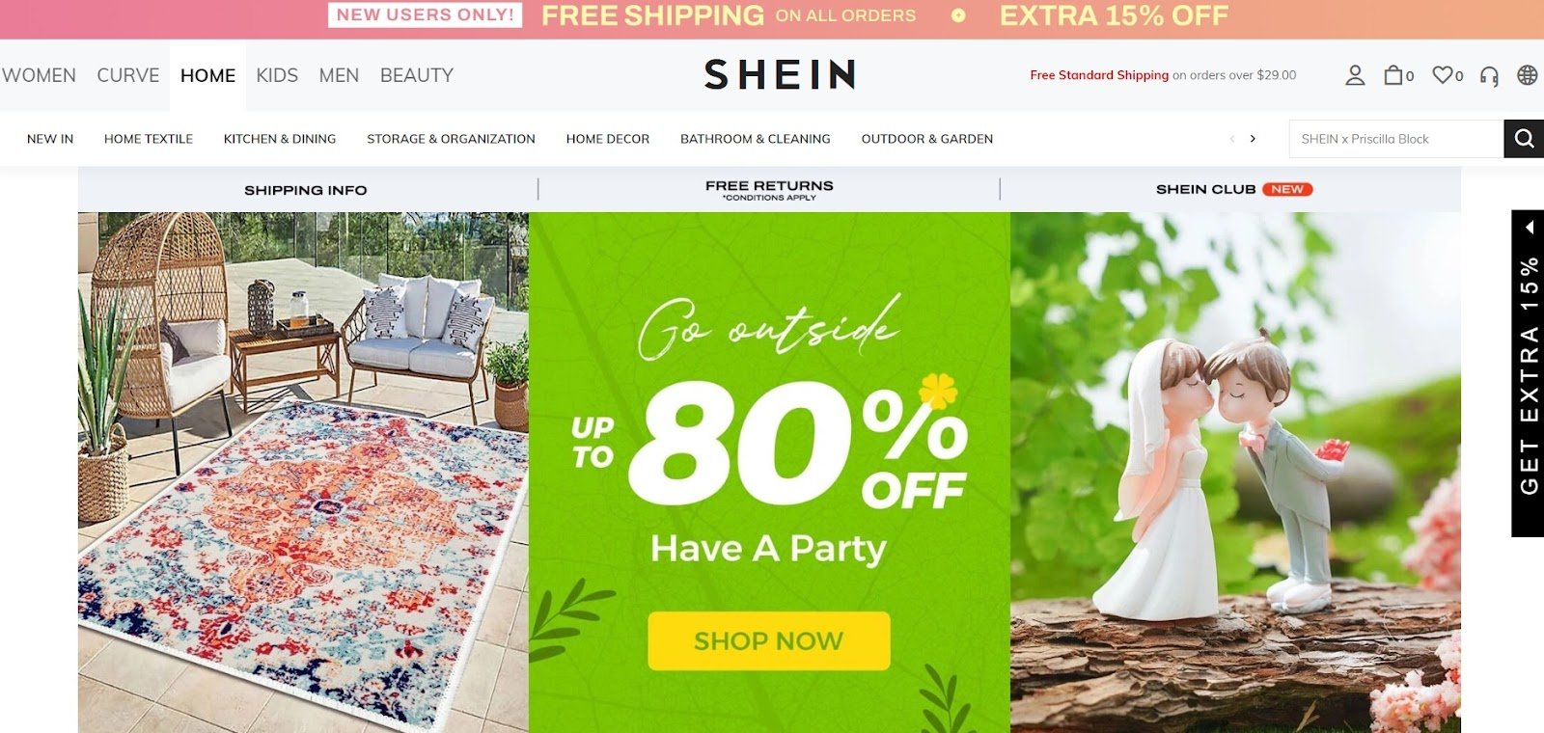Image resolution: width=1544 pixels, height=733 pixels.
Task: Open the STORAGE & ORGANIZATION menu
Action: (x=451, y=139)
